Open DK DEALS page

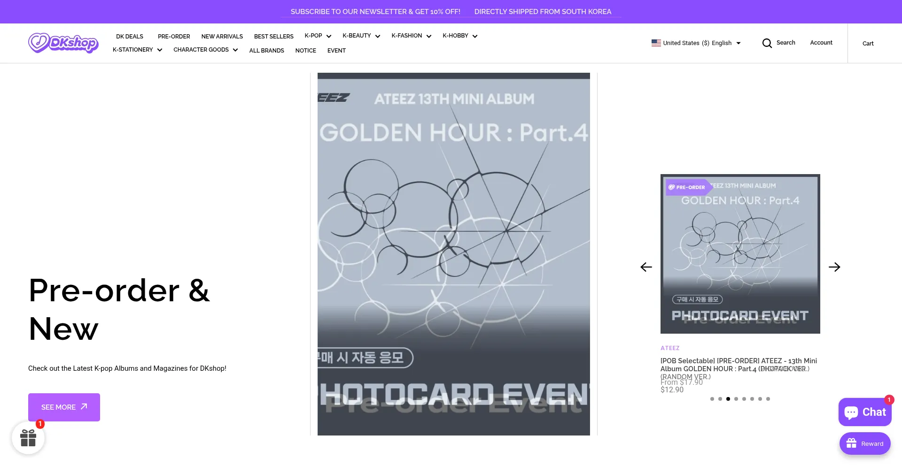click(130, 37)
